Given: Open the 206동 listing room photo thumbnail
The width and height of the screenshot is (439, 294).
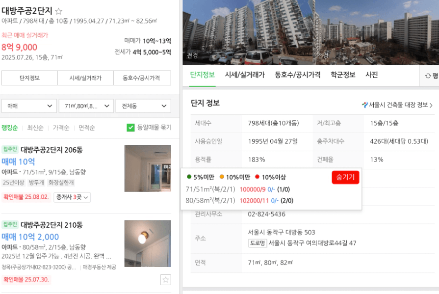Looking at the screenshot, I should [x=148, y=168].
